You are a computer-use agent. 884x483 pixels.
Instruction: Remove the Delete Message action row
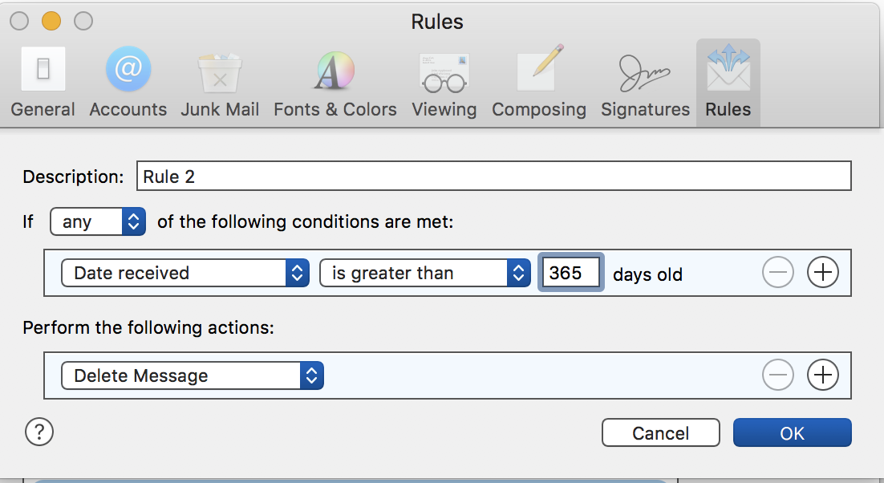777,375
